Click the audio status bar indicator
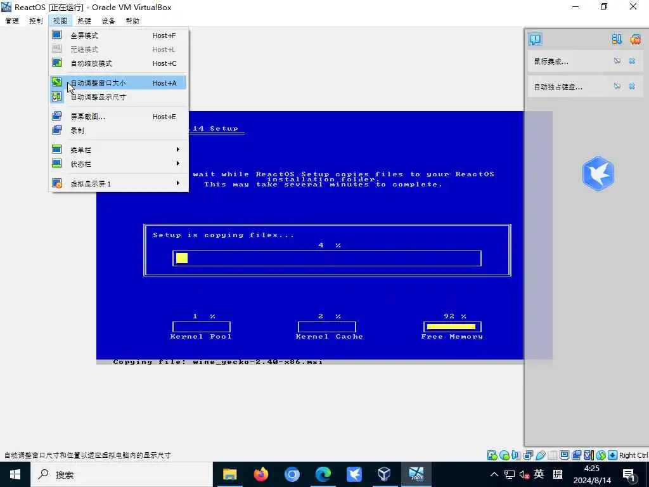Viewport: 649px width, 487px height. (516, 455)
